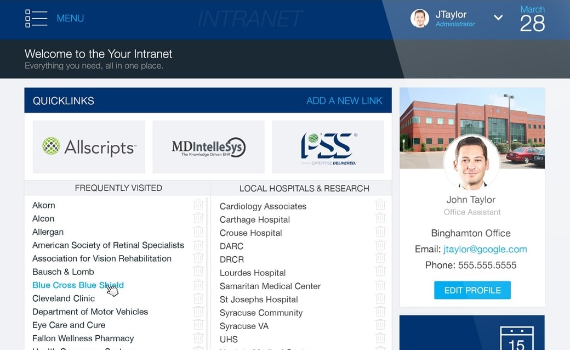Click the JTaylor username in header

pyautogui.click(x=451, y=15)
